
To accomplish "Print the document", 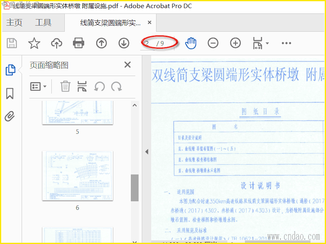I will (79, 43).
